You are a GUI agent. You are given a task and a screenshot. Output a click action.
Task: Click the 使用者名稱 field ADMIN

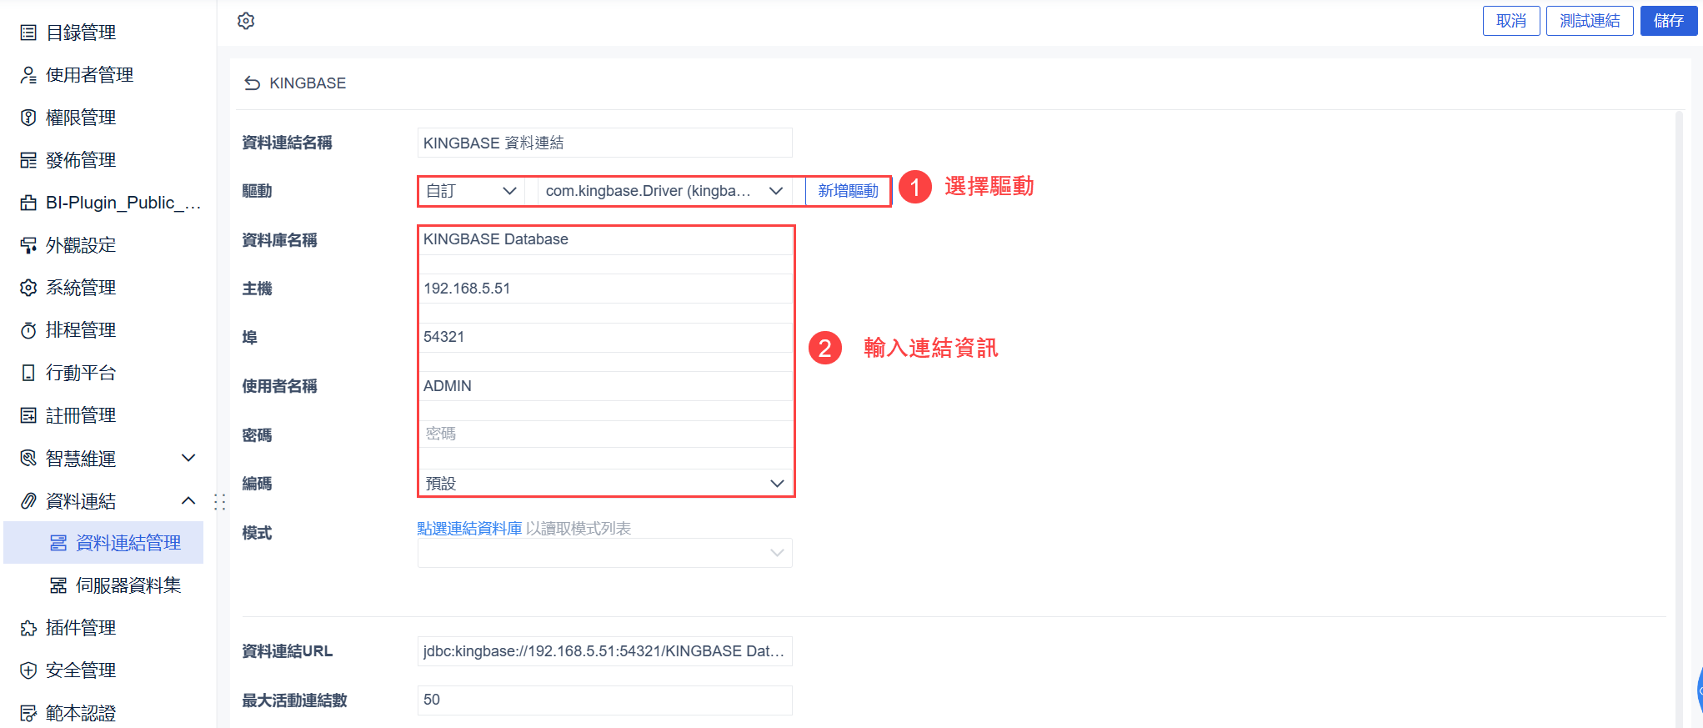tap(605, 386)
